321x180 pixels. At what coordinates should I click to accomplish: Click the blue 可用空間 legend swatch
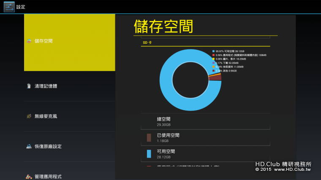(x=214, y=51)
